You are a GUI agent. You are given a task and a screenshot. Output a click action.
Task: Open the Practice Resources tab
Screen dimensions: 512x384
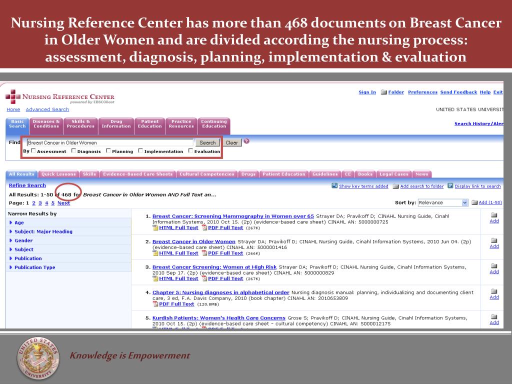click(x=181, y=126)
